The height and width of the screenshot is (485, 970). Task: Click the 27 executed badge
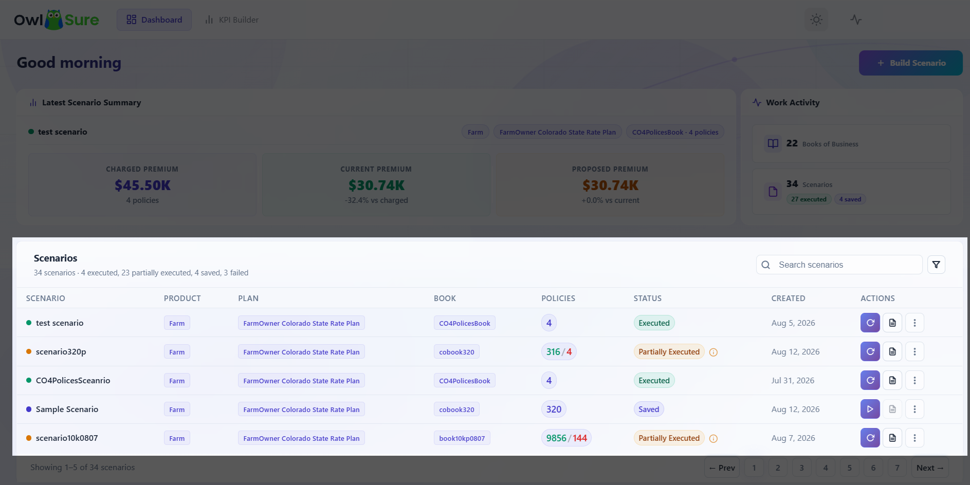pyautogui.click(x=809, y=199)
